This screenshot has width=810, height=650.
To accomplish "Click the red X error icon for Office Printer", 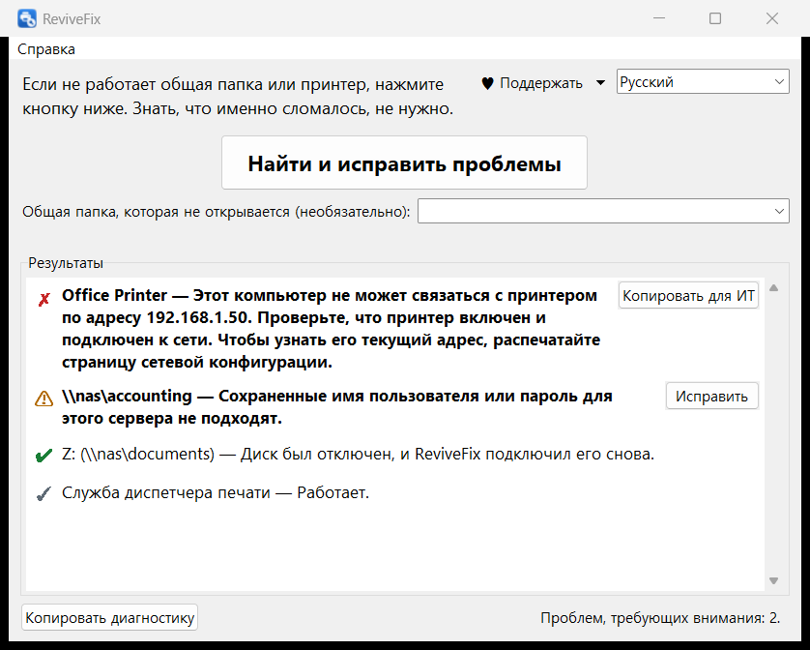I will pyautogui.click(x=43, y=300).
